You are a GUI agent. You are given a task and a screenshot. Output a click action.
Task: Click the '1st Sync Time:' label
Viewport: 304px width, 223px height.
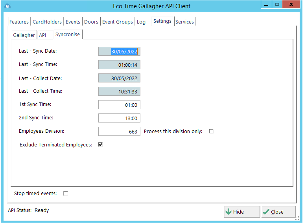tap(35, 104)
